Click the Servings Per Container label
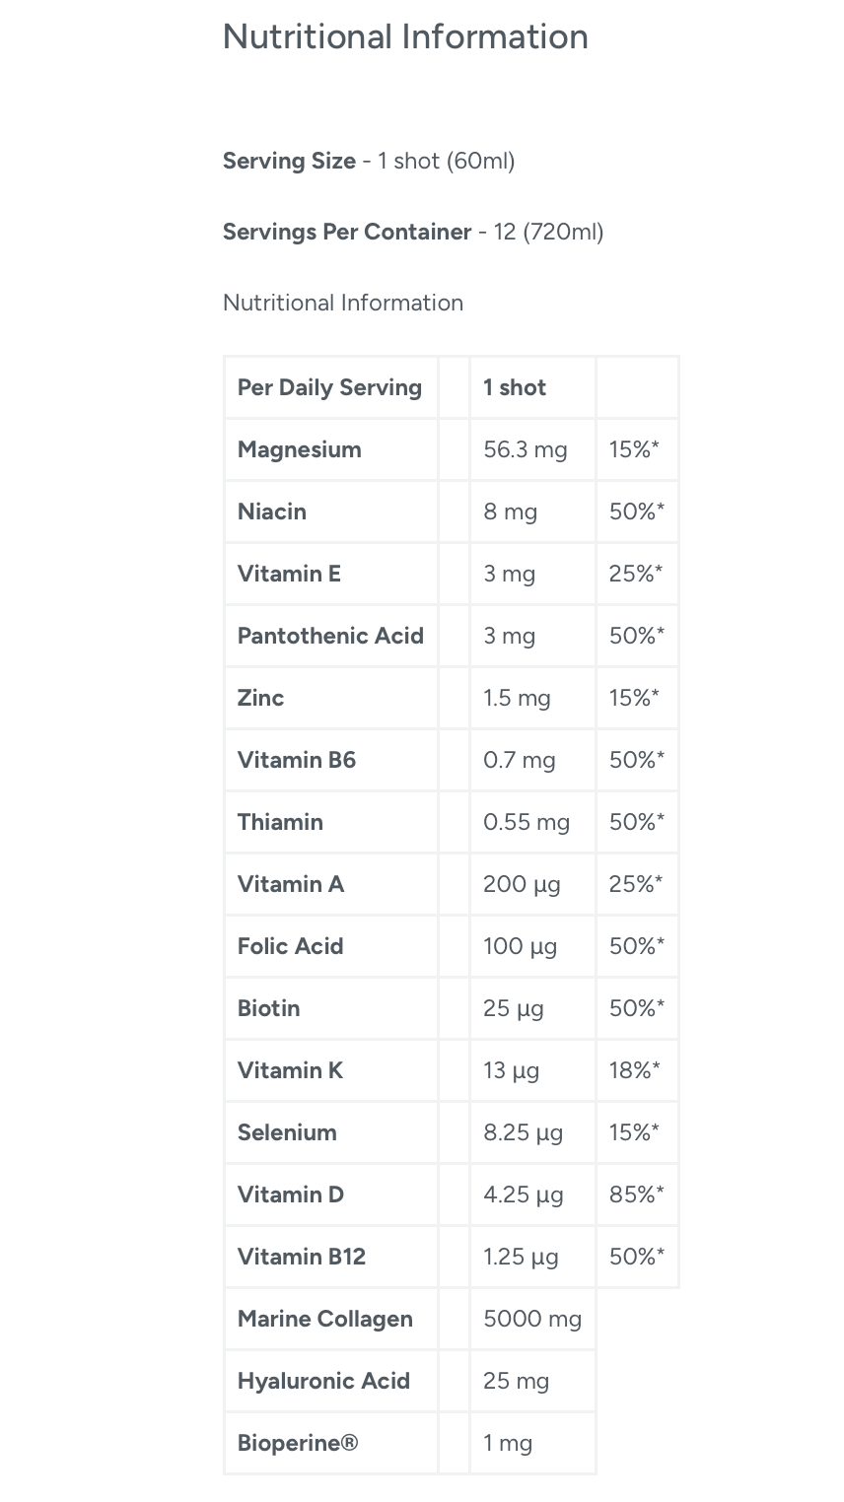 point(347,232)
